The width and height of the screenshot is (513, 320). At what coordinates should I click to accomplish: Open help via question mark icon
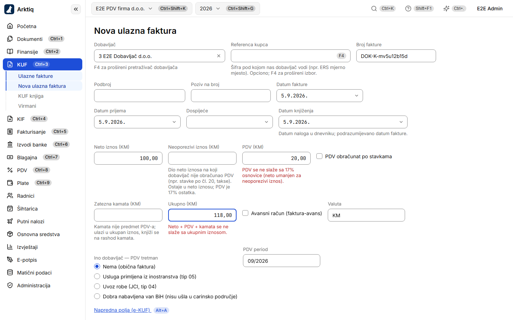[x=408, y=9]
